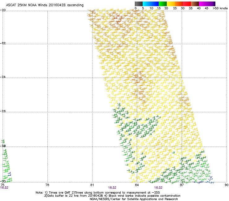Click the -20 latitude axis label
This screenshot has height=201, width=229.
click(3, 10)
